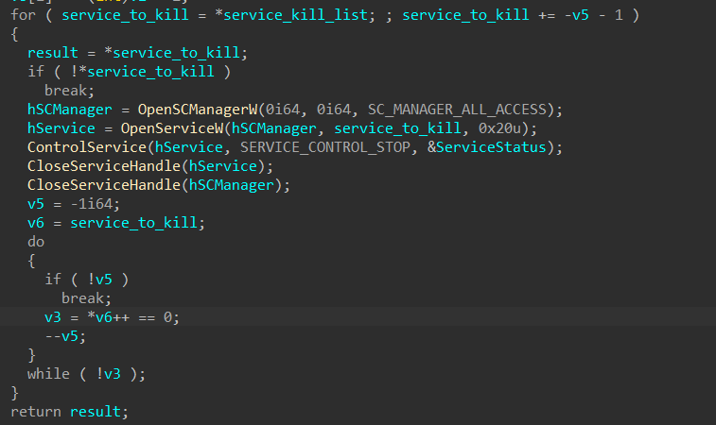
Task: Click the hService argument inside ControlService
Action: 188,147
